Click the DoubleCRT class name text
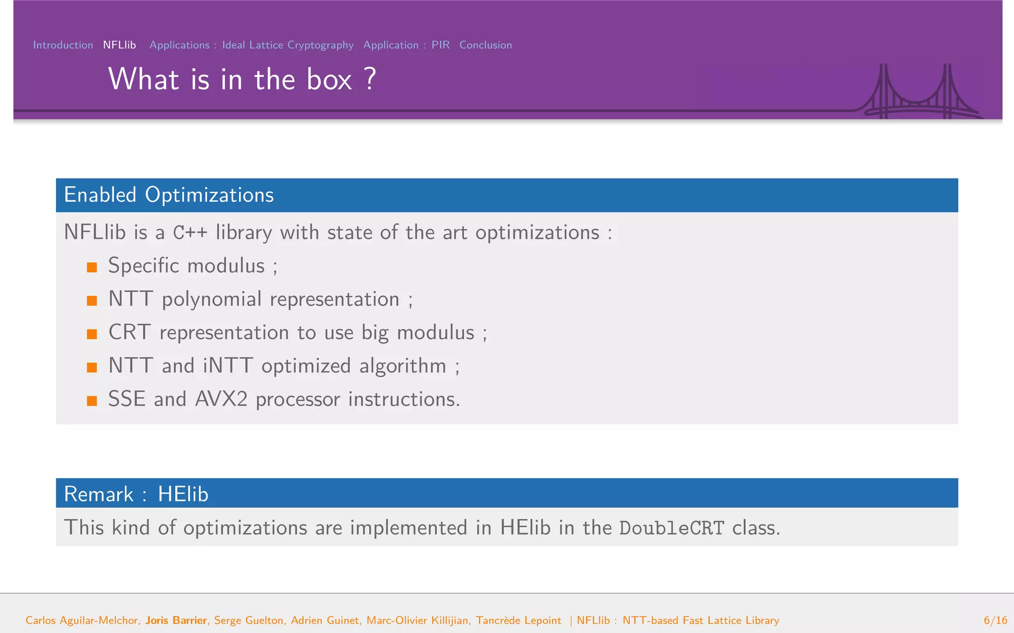 (x=671, y=528)
